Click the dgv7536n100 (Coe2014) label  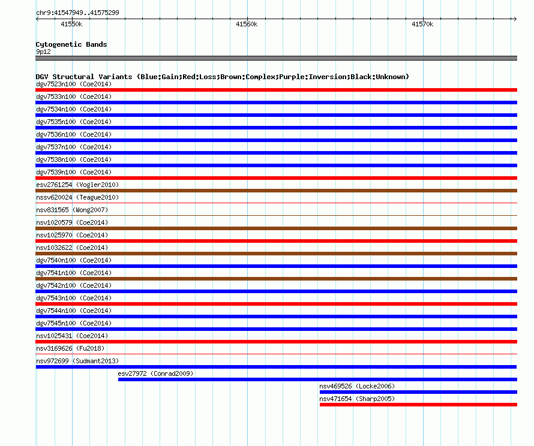coord(74,134)
